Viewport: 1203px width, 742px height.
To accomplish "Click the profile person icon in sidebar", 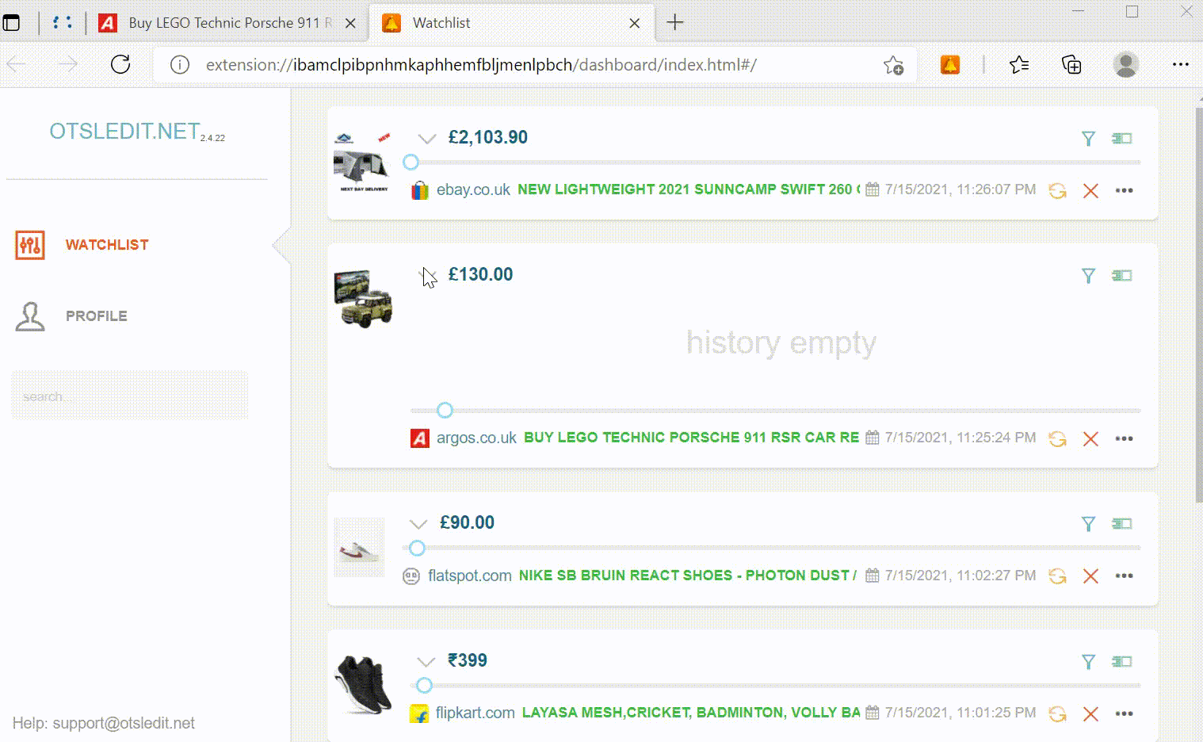I will [x=30, y=316].
